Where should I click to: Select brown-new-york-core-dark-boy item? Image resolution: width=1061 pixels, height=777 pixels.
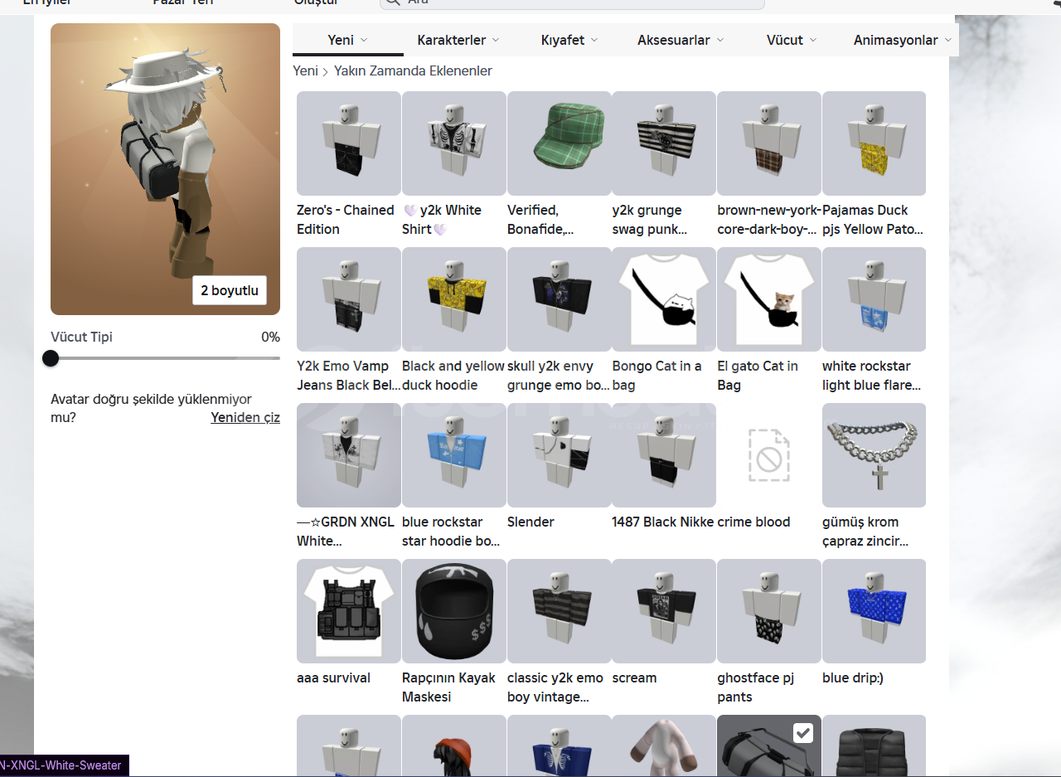[x=769, y=143]
